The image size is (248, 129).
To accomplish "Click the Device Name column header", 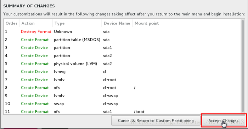I will coord(117,23).
